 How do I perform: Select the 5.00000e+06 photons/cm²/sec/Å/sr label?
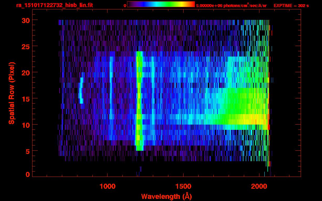[x=231, y=5]
